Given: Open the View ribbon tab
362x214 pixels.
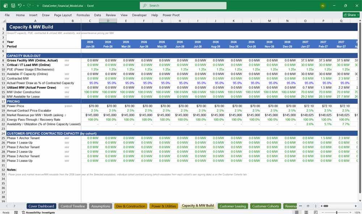Looking at the screenshot, I should tap(124, 15).
